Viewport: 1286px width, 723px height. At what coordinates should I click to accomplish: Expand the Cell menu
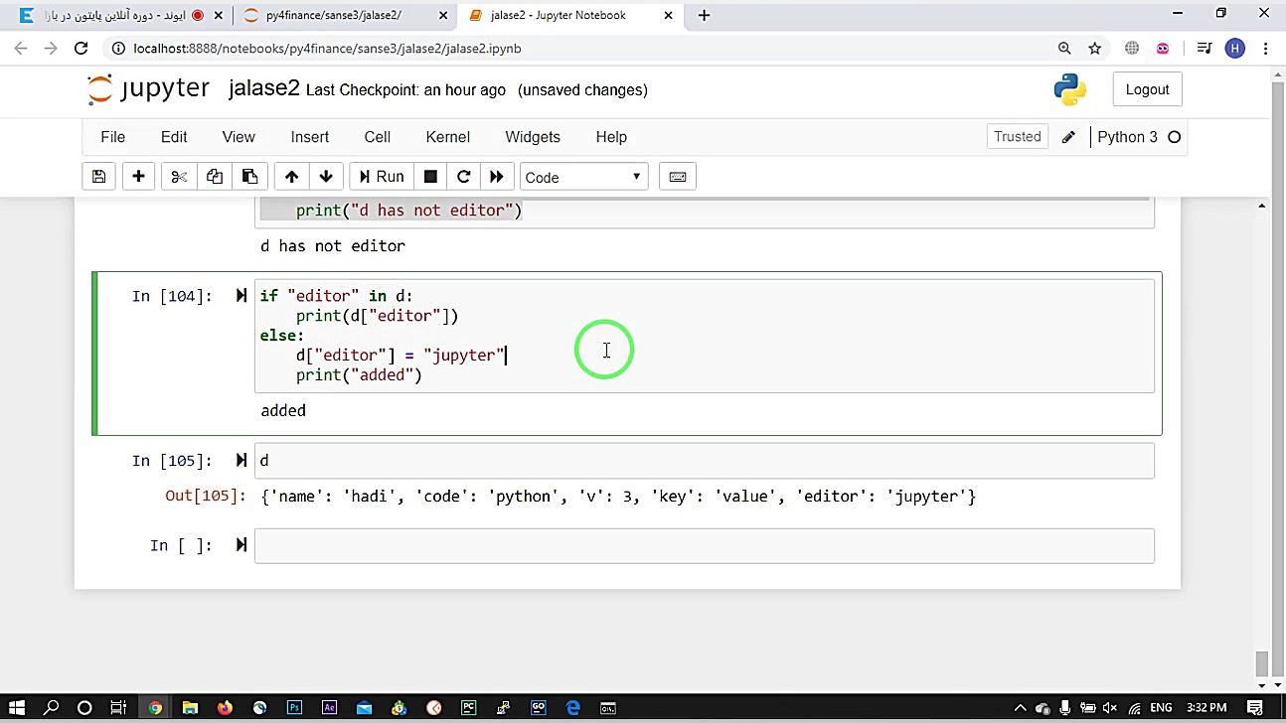click(x=377, y=137)
